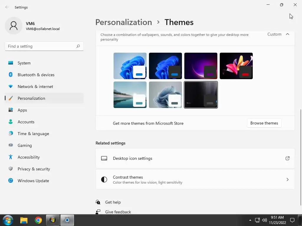302x226 pixels.
Task: Click the search magnifier in Find a setting
Action: coord(78,46)
